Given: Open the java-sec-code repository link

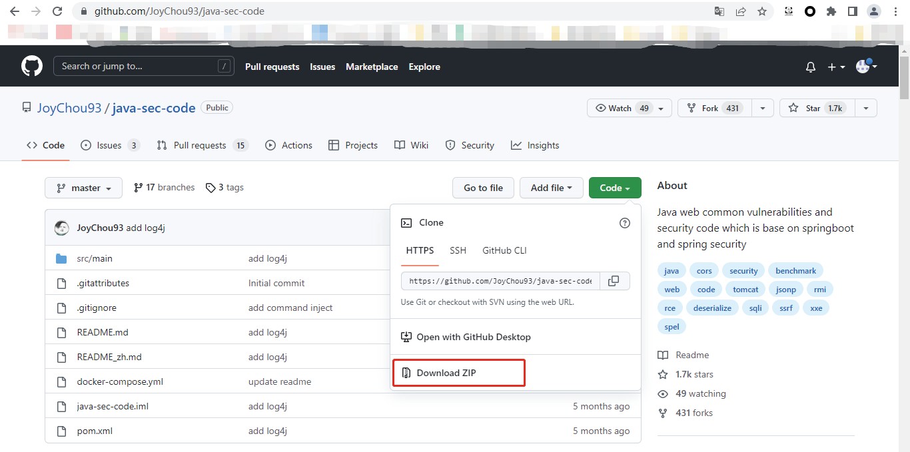Looking at the screenshot, I should pos(154,108).
